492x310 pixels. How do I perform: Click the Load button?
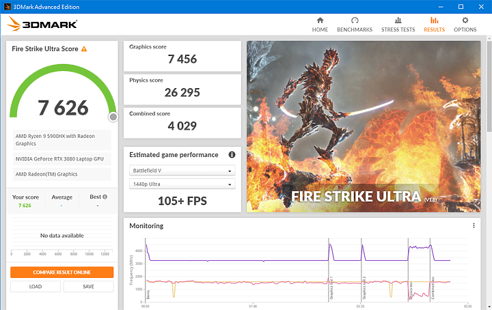[36, 287]
